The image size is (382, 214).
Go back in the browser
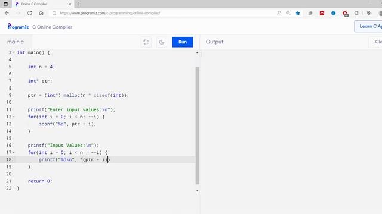coord(7,13)
